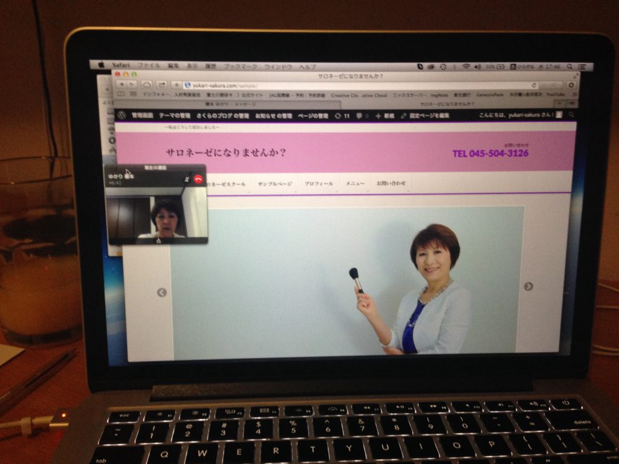Click the site title サロネーゼになりませんか？
The height and width of the screenshot is (464, 619).
coord(226,152)
